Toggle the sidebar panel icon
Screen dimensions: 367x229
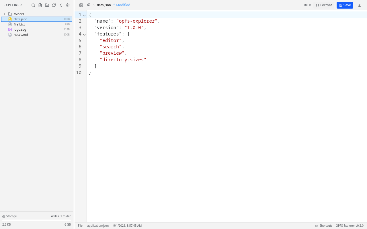point(81,5)
